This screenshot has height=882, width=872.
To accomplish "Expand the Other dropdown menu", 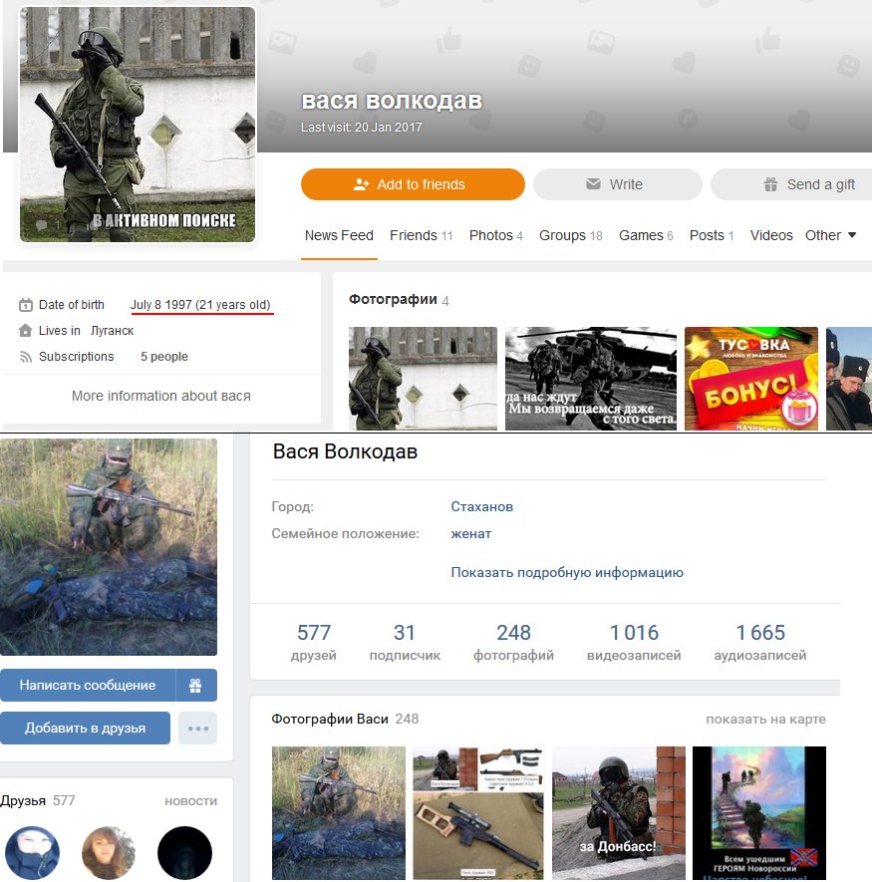I will coord(830,235).
